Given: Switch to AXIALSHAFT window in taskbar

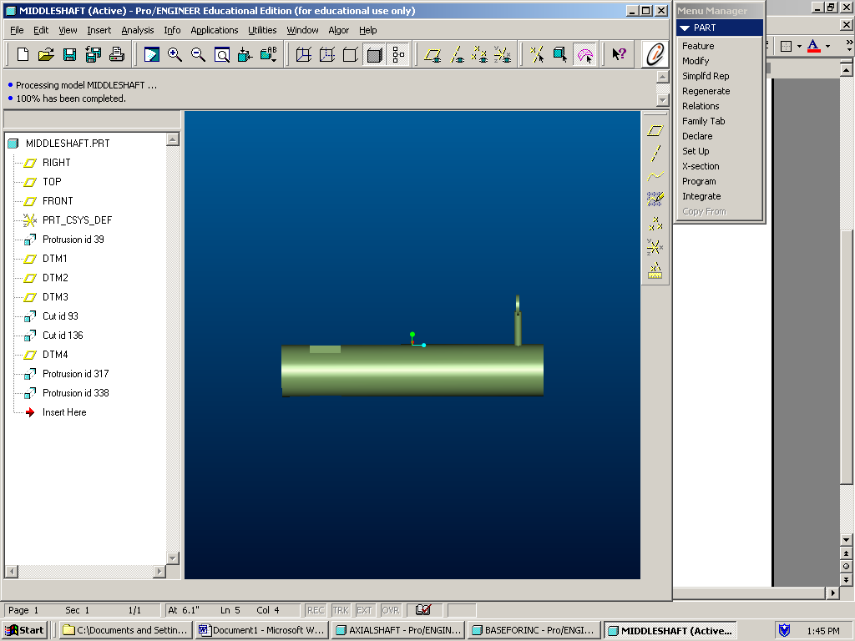Looking at the screenshot, I should coord(397,630).
